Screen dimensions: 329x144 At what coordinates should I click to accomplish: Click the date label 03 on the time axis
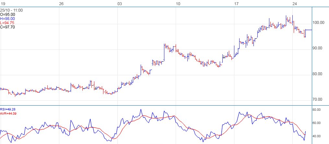click(x=120, y=4)
